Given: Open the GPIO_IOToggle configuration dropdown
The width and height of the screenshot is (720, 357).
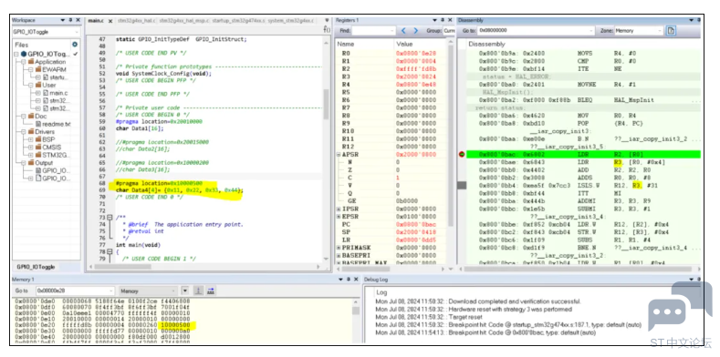Looking at the screenshot, I should click(x=46, y=32).
